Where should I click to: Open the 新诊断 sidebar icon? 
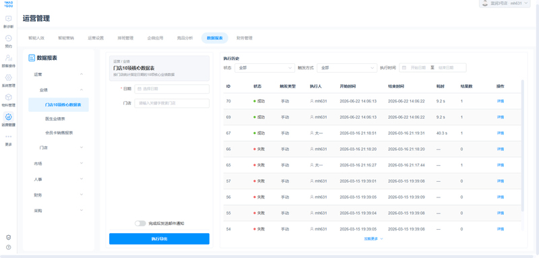[x=9, y=19]
